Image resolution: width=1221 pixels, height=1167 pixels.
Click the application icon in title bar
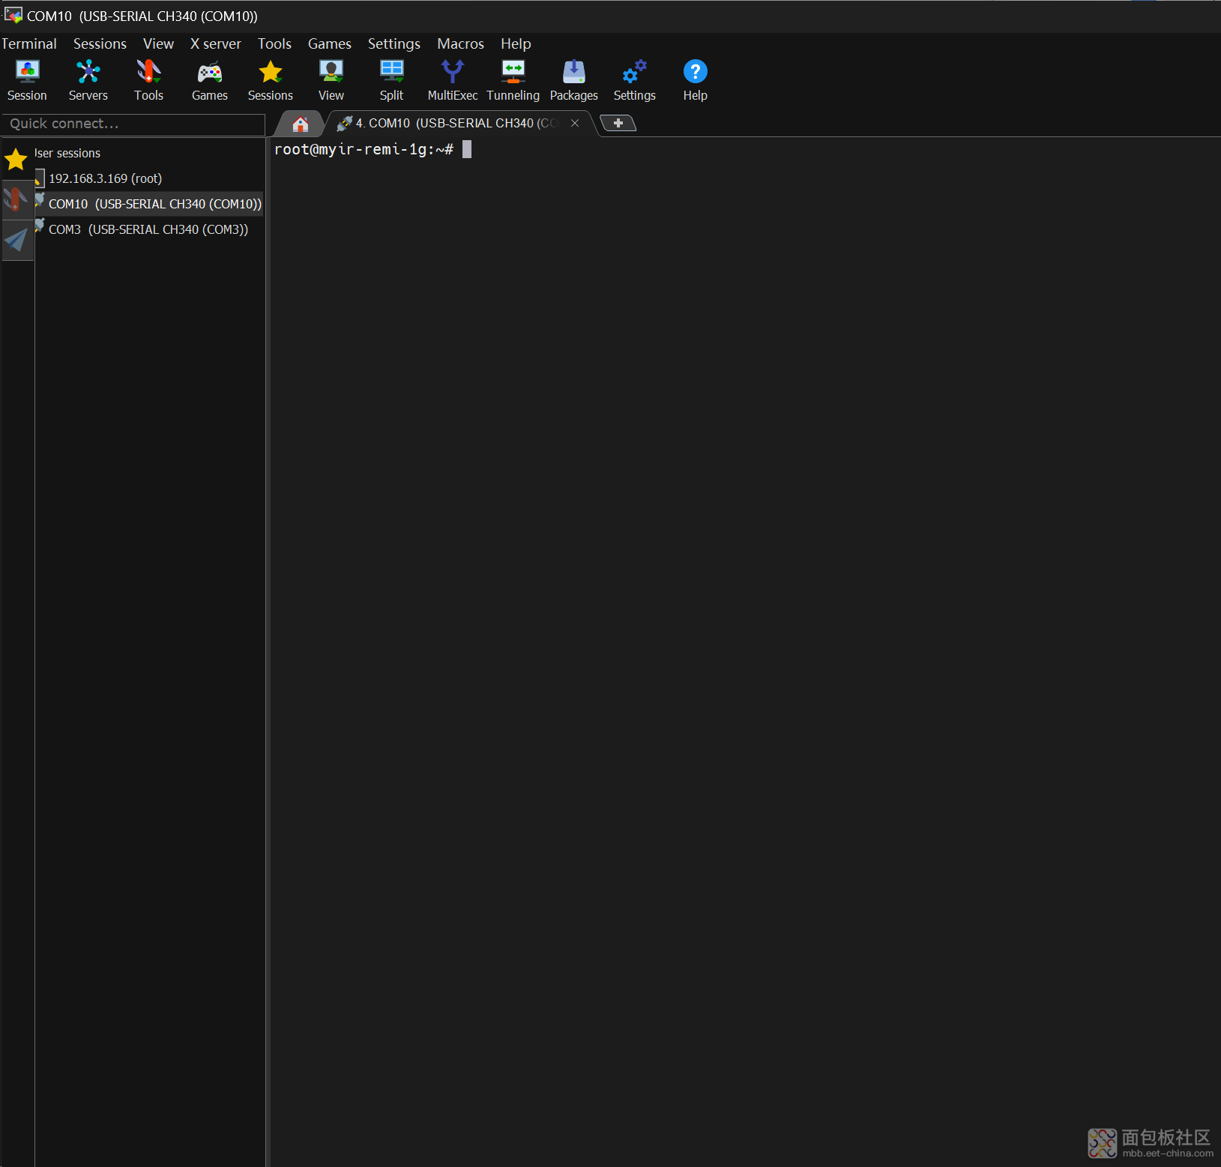tap(13, 15)
